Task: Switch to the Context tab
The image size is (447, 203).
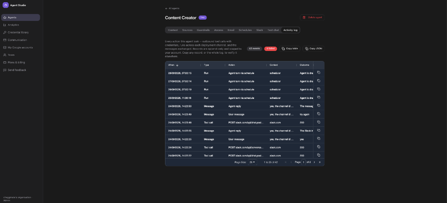Action: tap(173, 30)
